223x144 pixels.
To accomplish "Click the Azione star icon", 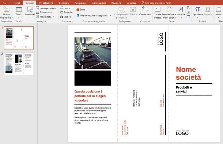I will [x=133, y=10].
